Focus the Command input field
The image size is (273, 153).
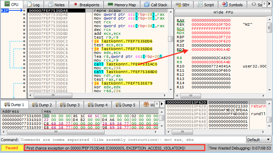coord(132,140)
